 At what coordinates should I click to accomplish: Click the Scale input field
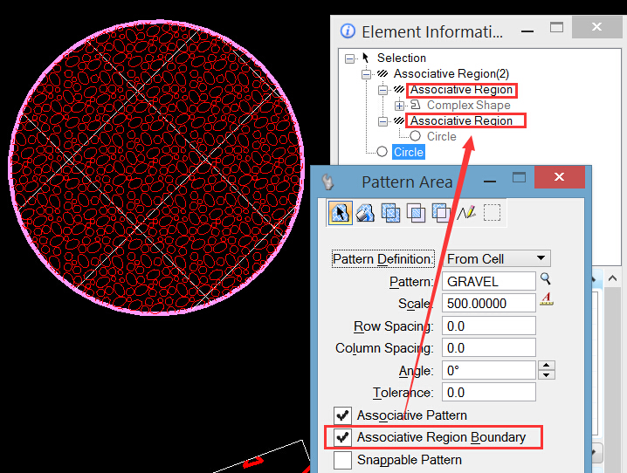[x=489, y=303]
